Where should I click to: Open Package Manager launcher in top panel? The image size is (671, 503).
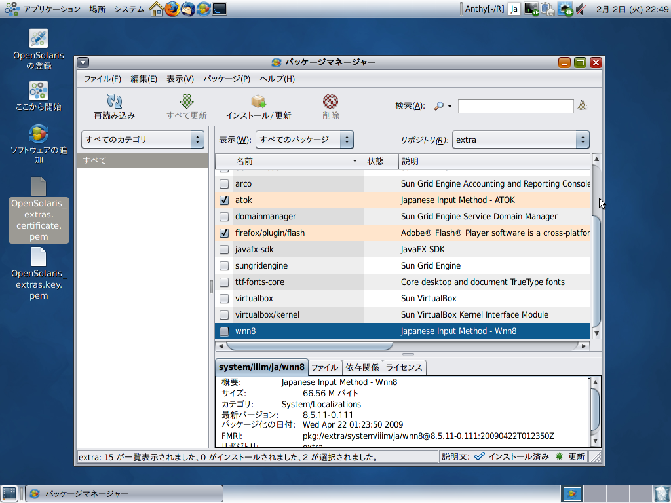click(x=203, y=9)
